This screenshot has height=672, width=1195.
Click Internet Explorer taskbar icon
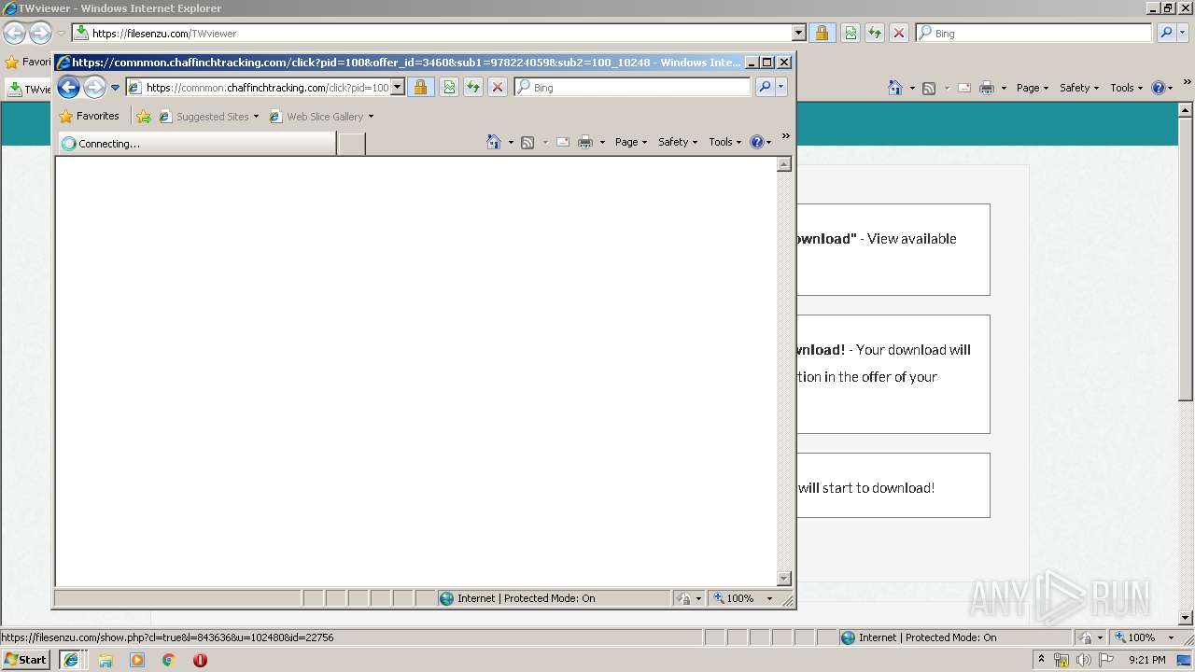click(71, 660)
